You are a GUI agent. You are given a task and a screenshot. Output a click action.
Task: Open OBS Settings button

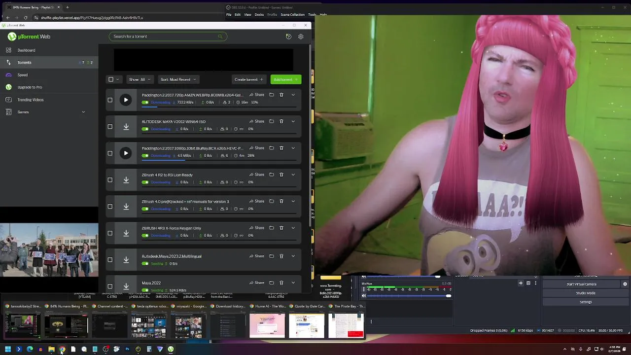click(586, 302)
